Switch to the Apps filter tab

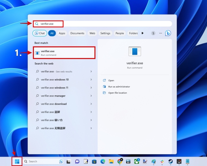point(62,33)
